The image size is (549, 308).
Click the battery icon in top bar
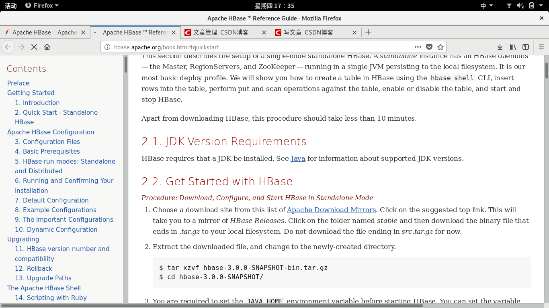[x=532, y=6]
